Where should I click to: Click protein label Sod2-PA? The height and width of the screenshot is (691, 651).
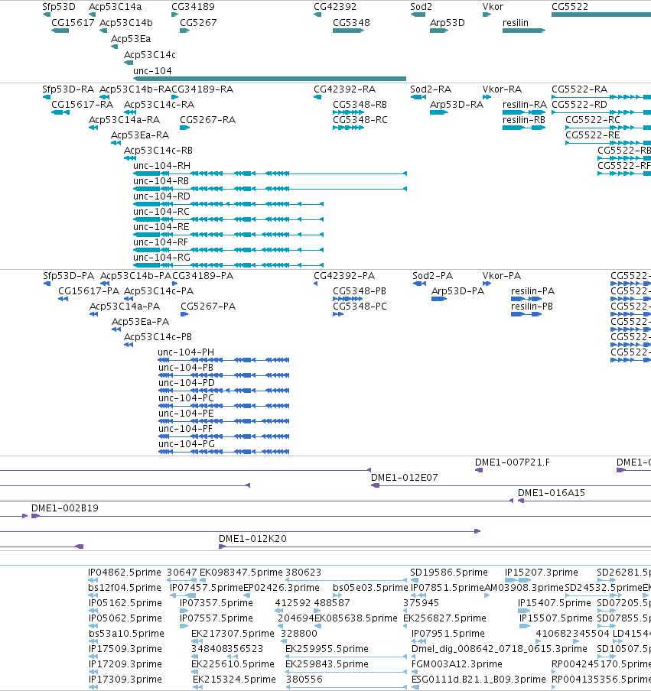pos(433,276)
